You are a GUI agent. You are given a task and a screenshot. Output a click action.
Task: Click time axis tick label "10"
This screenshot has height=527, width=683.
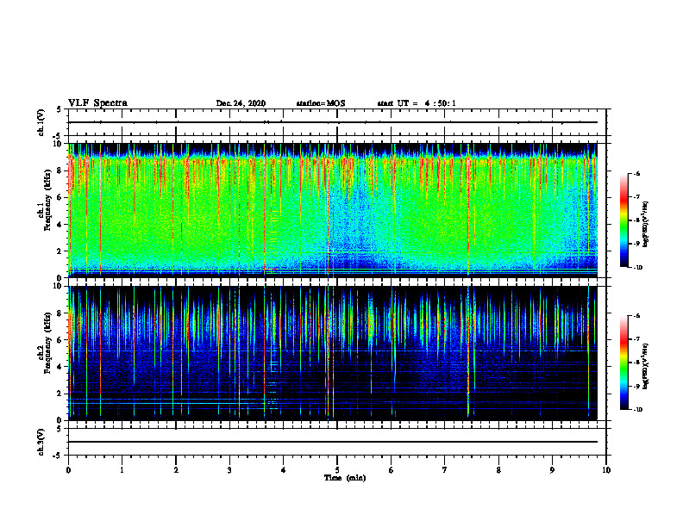click(x=606, y=470)
